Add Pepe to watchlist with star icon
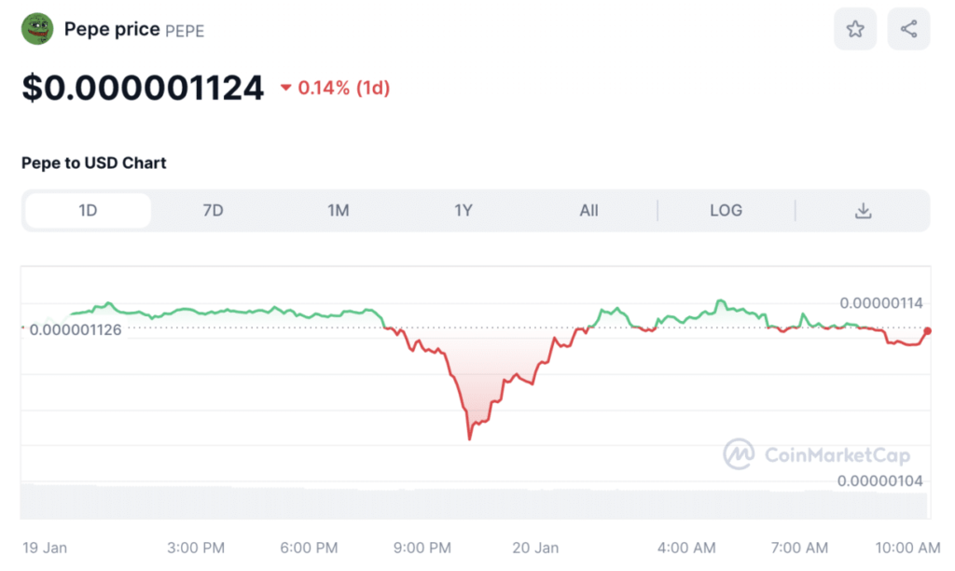The image size is (955, 571). [x=855, y=30]
